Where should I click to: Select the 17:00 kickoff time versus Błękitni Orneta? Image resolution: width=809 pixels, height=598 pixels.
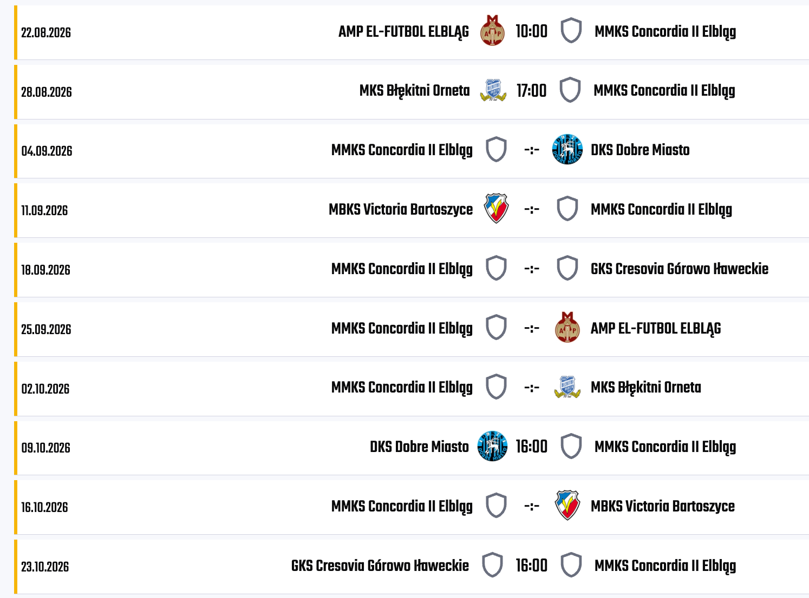[532, 90]
